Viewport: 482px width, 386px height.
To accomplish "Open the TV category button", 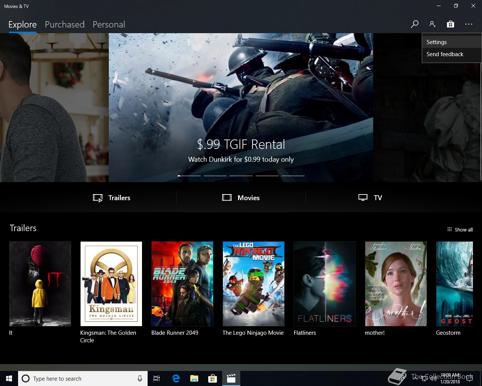I will pos(370,198).
